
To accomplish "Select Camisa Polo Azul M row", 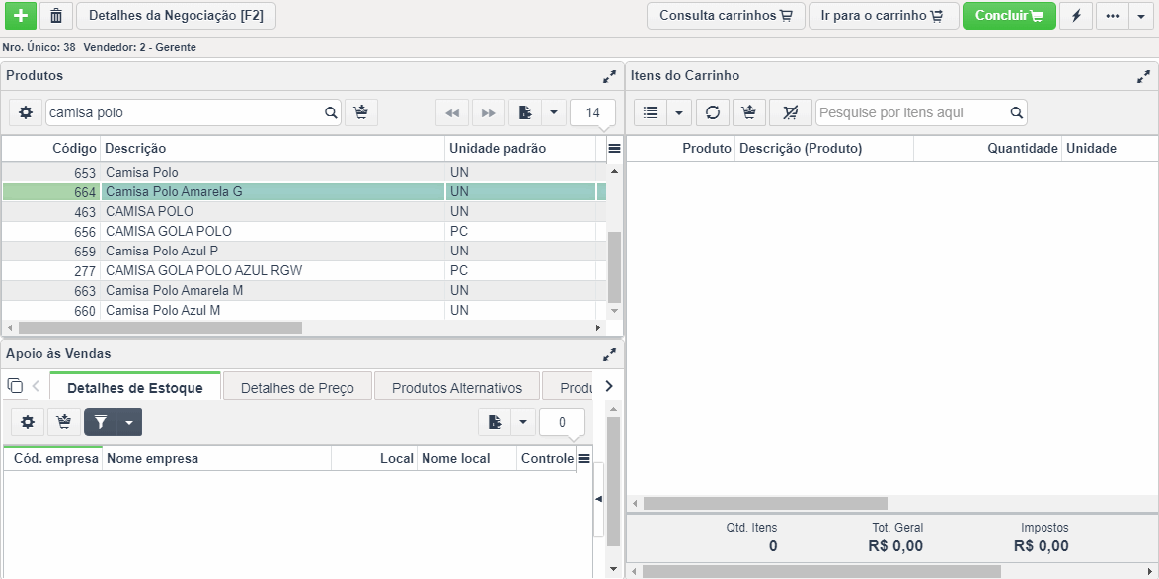I will (x=304, y=311).
